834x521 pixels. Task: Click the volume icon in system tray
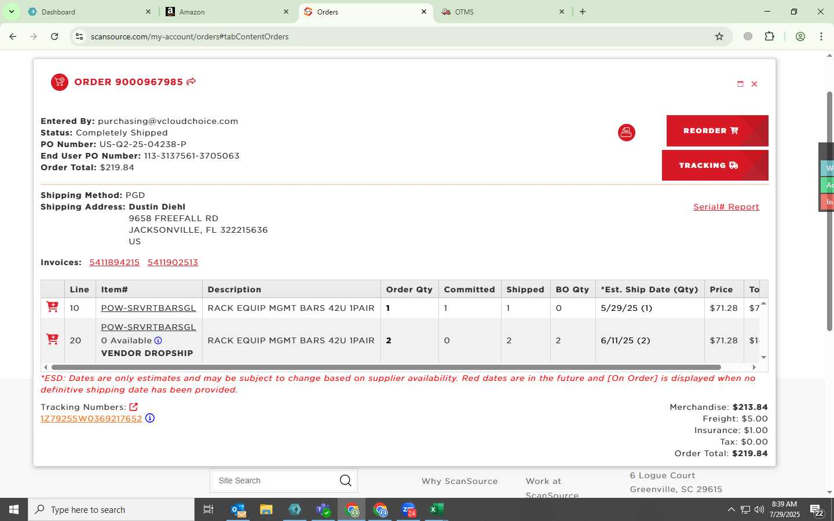tap(759, 509)
